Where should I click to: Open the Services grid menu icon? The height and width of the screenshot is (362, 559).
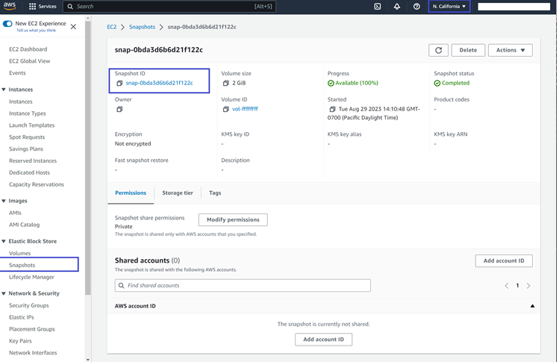33,7
